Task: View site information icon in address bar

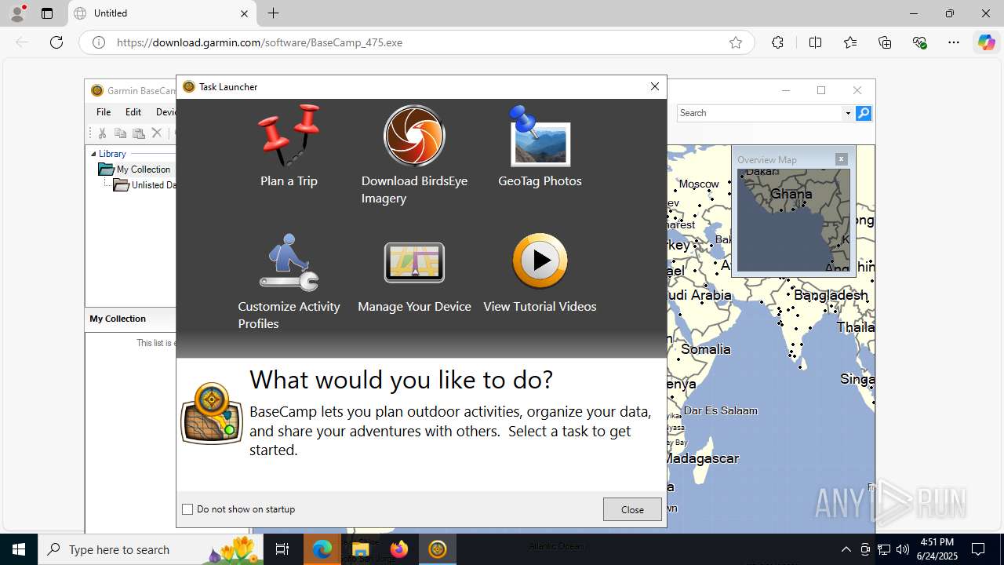Action: coord(99,42)
